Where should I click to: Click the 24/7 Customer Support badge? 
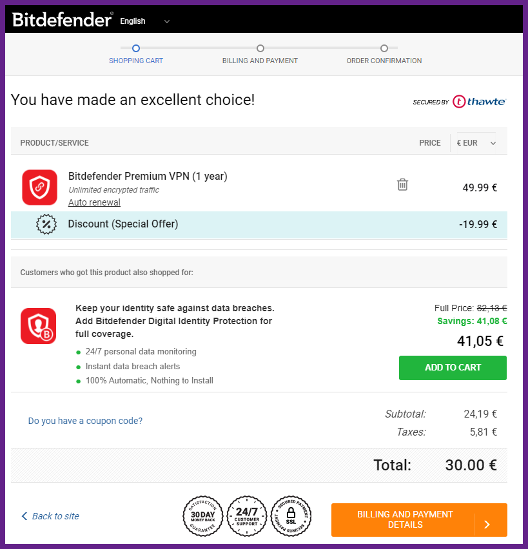247,515
